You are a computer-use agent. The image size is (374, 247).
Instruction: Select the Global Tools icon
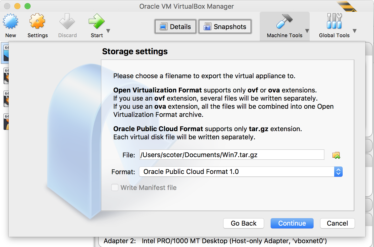click(334, 21)
